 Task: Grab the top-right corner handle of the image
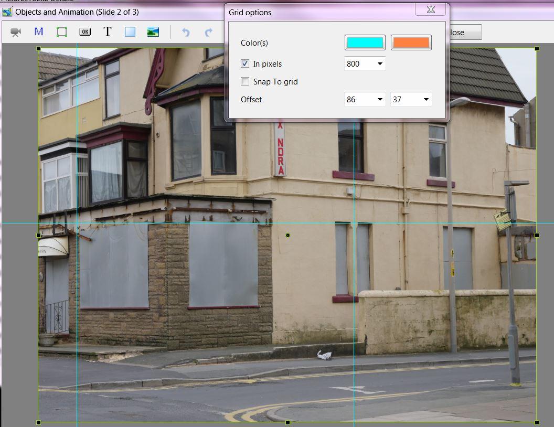pyautogui.click(x=537, y=49)
